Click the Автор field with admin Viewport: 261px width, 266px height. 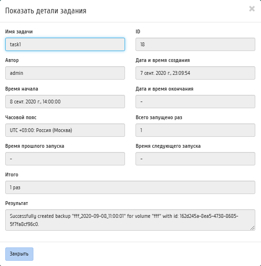[x=65, y=73]
